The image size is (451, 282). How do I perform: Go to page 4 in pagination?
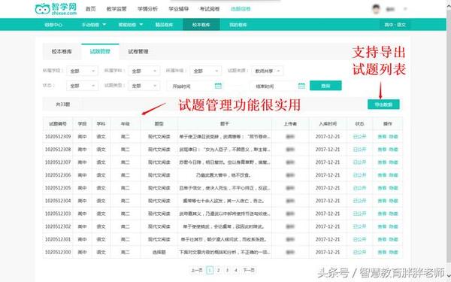(235, 270)
